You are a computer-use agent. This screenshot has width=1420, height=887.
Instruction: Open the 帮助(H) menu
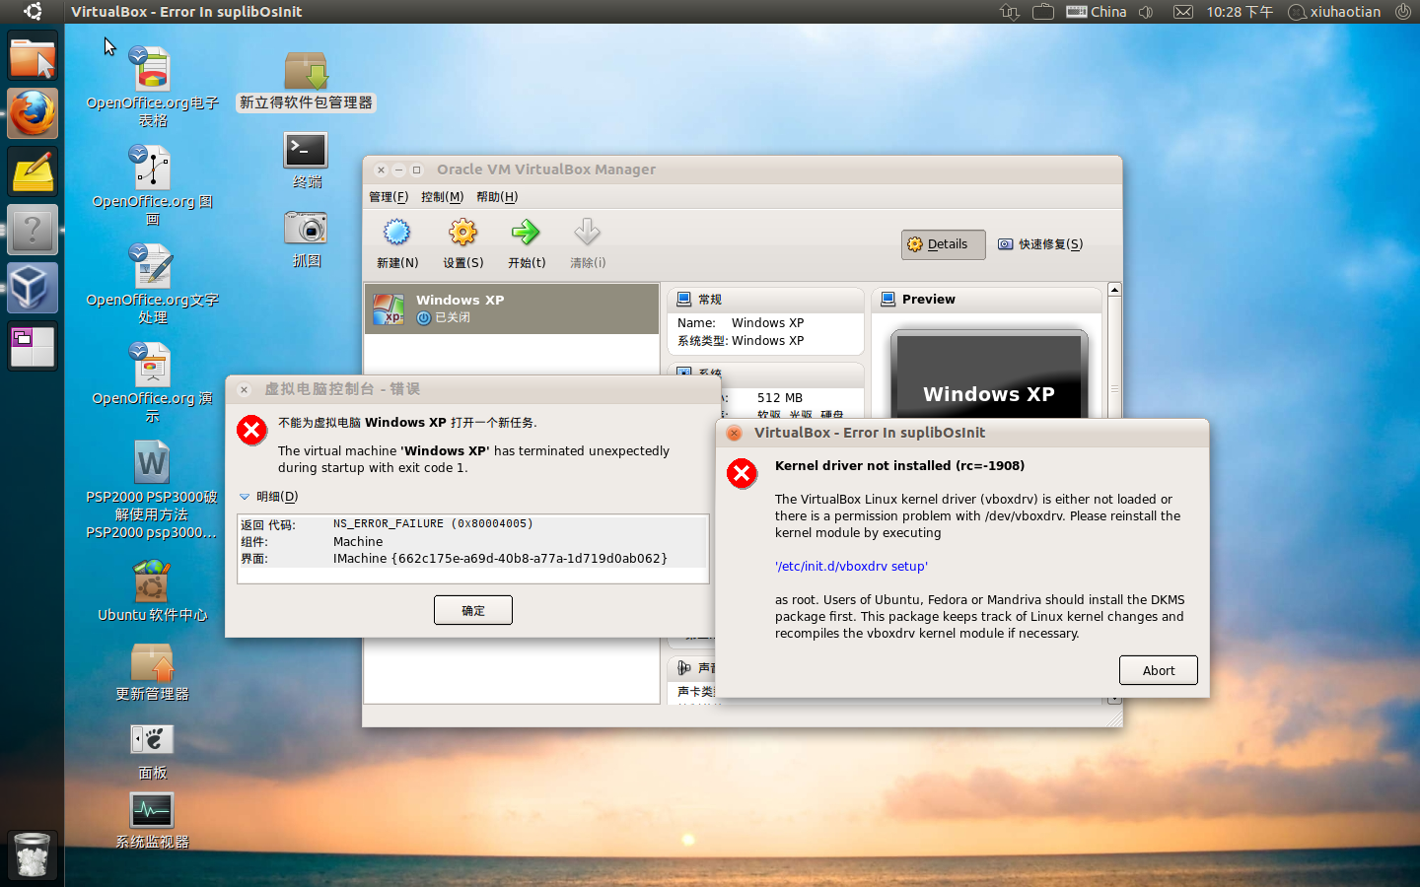tap(497, 197)
